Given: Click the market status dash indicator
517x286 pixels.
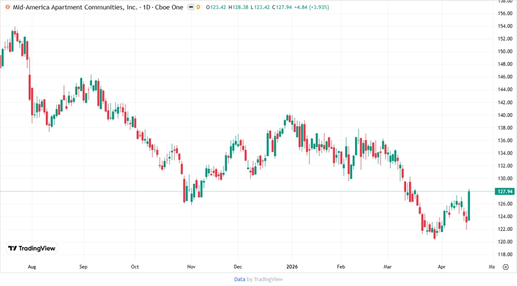Looking at the screenshot, I should (x=191, y=7).
